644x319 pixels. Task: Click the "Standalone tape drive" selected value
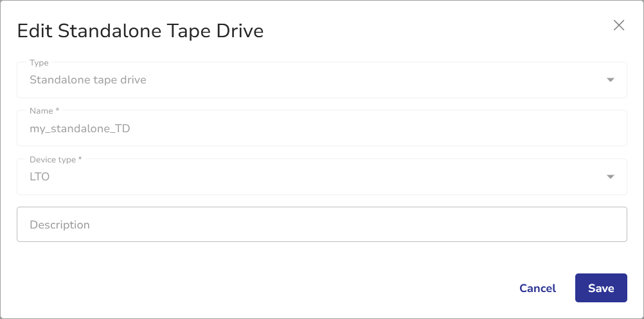click(x=88, y=80)
